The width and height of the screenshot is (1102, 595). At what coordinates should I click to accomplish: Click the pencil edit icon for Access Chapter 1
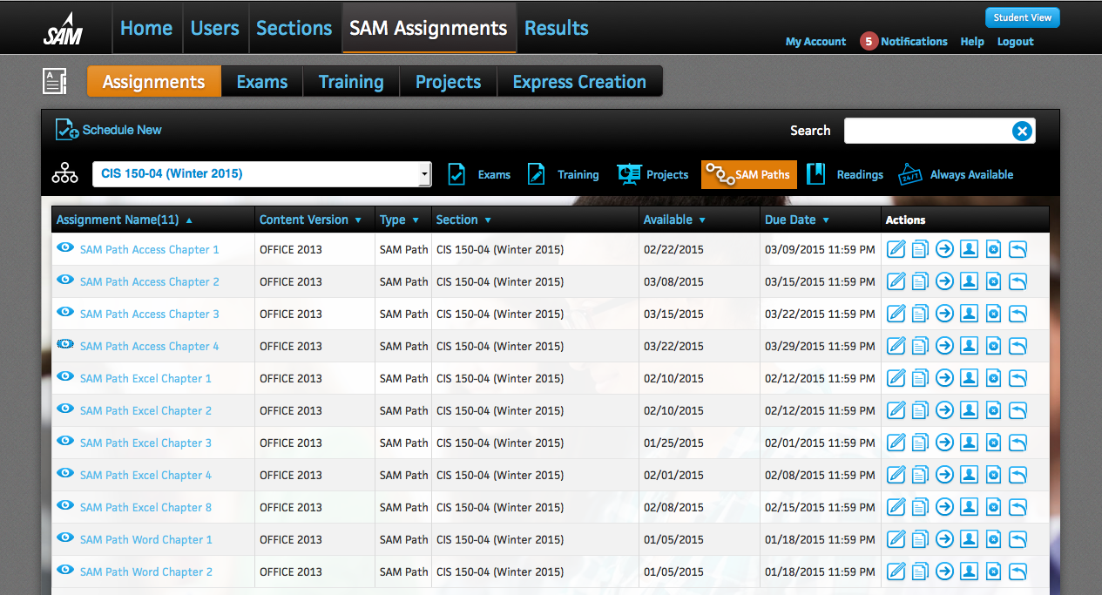pyautogui.click(x=896, y=249)
